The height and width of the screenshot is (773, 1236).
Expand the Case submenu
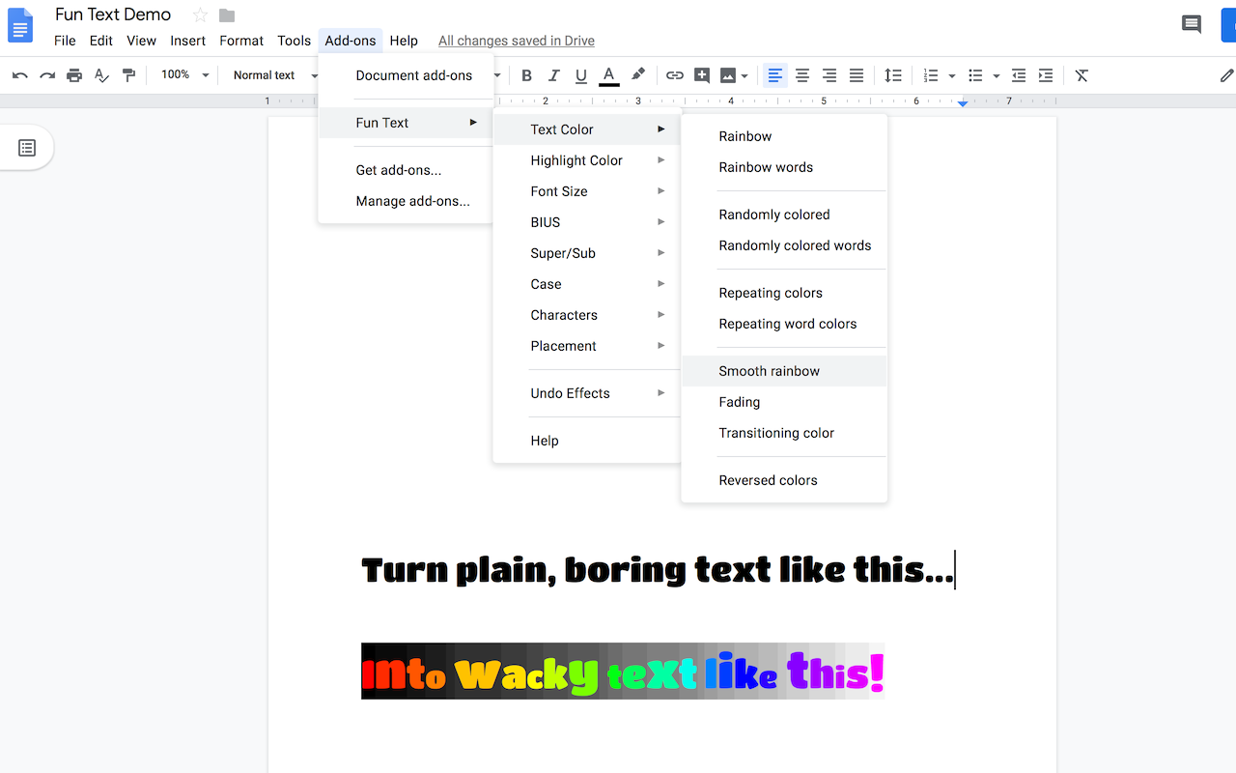[587, 284]
